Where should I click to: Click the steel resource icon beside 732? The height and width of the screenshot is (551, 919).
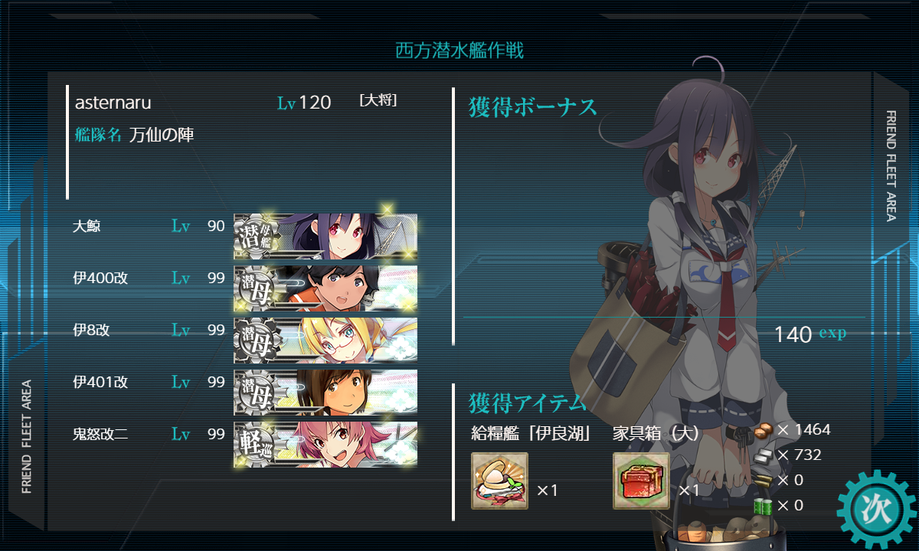(x=764, y=455)
